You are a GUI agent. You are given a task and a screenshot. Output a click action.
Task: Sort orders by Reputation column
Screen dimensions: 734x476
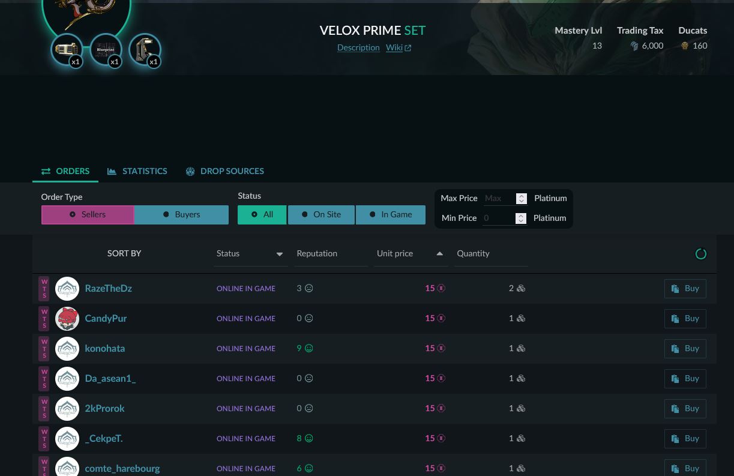coord(331,254)
